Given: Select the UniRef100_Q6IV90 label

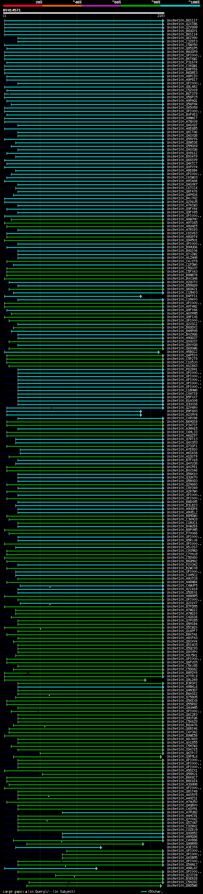Looking at the screenshot, I should 182,38.
